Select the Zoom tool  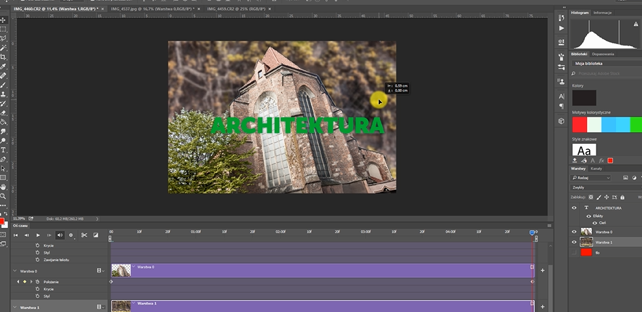coord(3,195)
